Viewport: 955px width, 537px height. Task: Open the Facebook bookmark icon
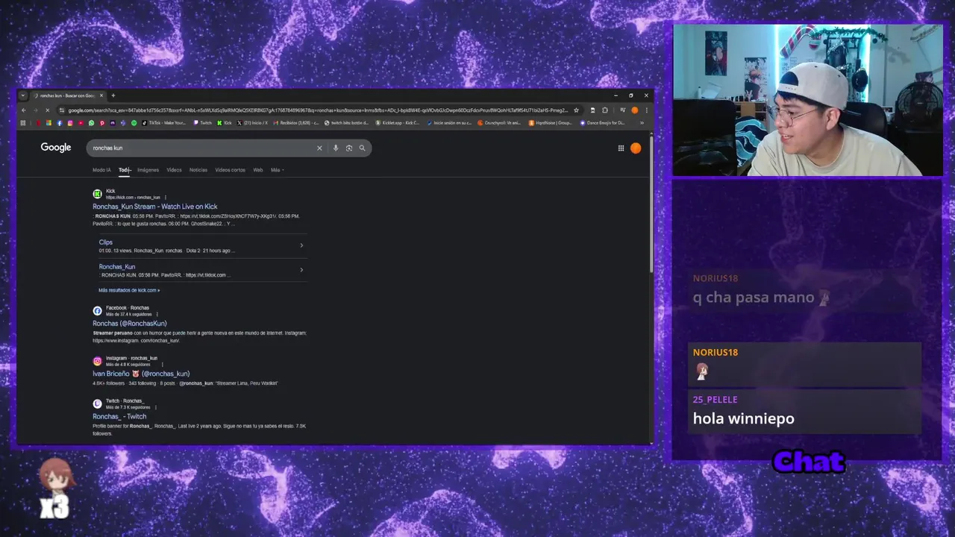(x=60, y=123)
